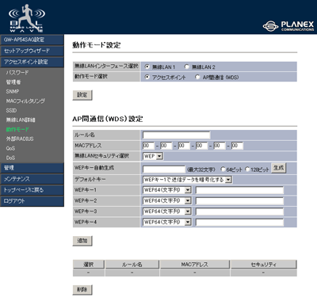317x301 pixels.
Task: Go to the MACフィルタリング page
Action: point(25,101)
